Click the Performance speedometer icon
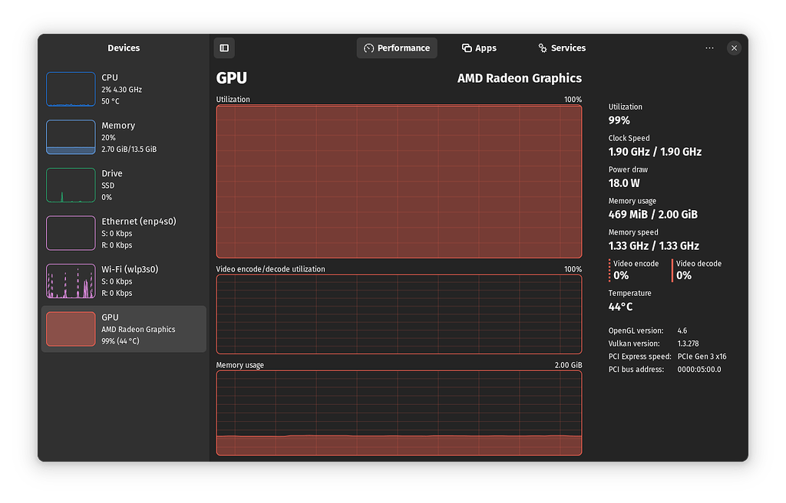This screenshot has height=503, width=786. point(369,48)
